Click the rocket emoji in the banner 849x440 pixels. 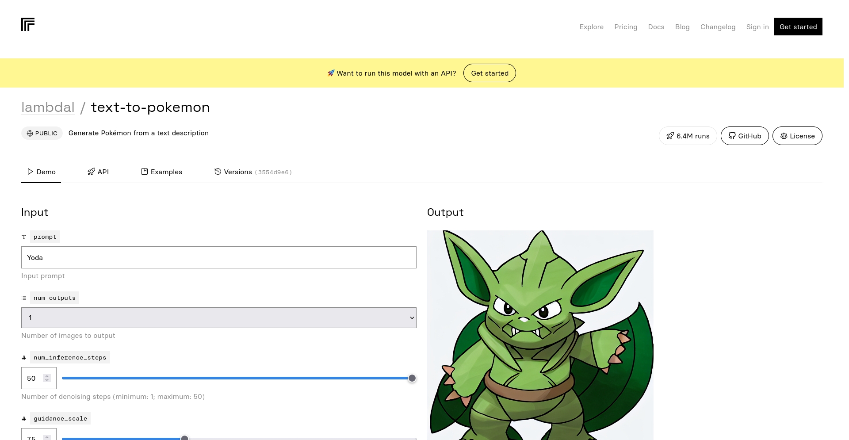[331, 73]
